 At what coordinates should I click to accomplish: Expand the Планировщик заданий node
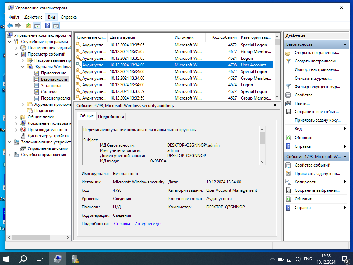(x=16, y=48)
